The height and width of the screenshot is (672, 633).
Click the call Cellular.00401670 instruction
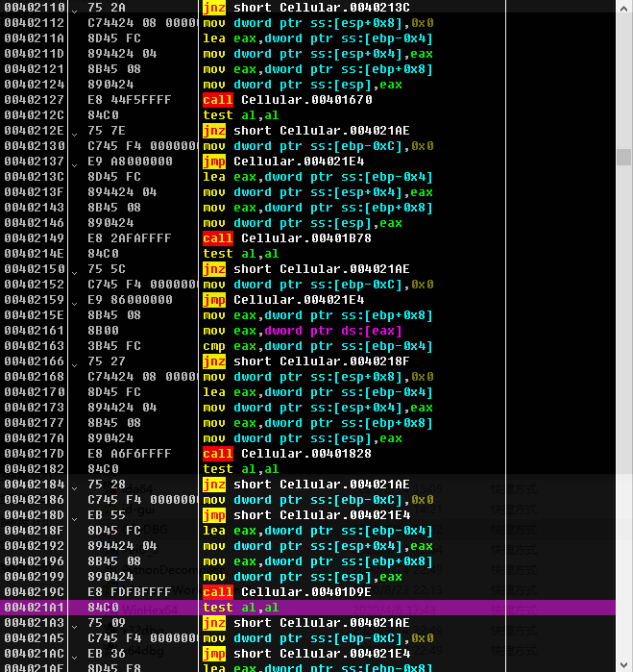(x=287, y=100)
